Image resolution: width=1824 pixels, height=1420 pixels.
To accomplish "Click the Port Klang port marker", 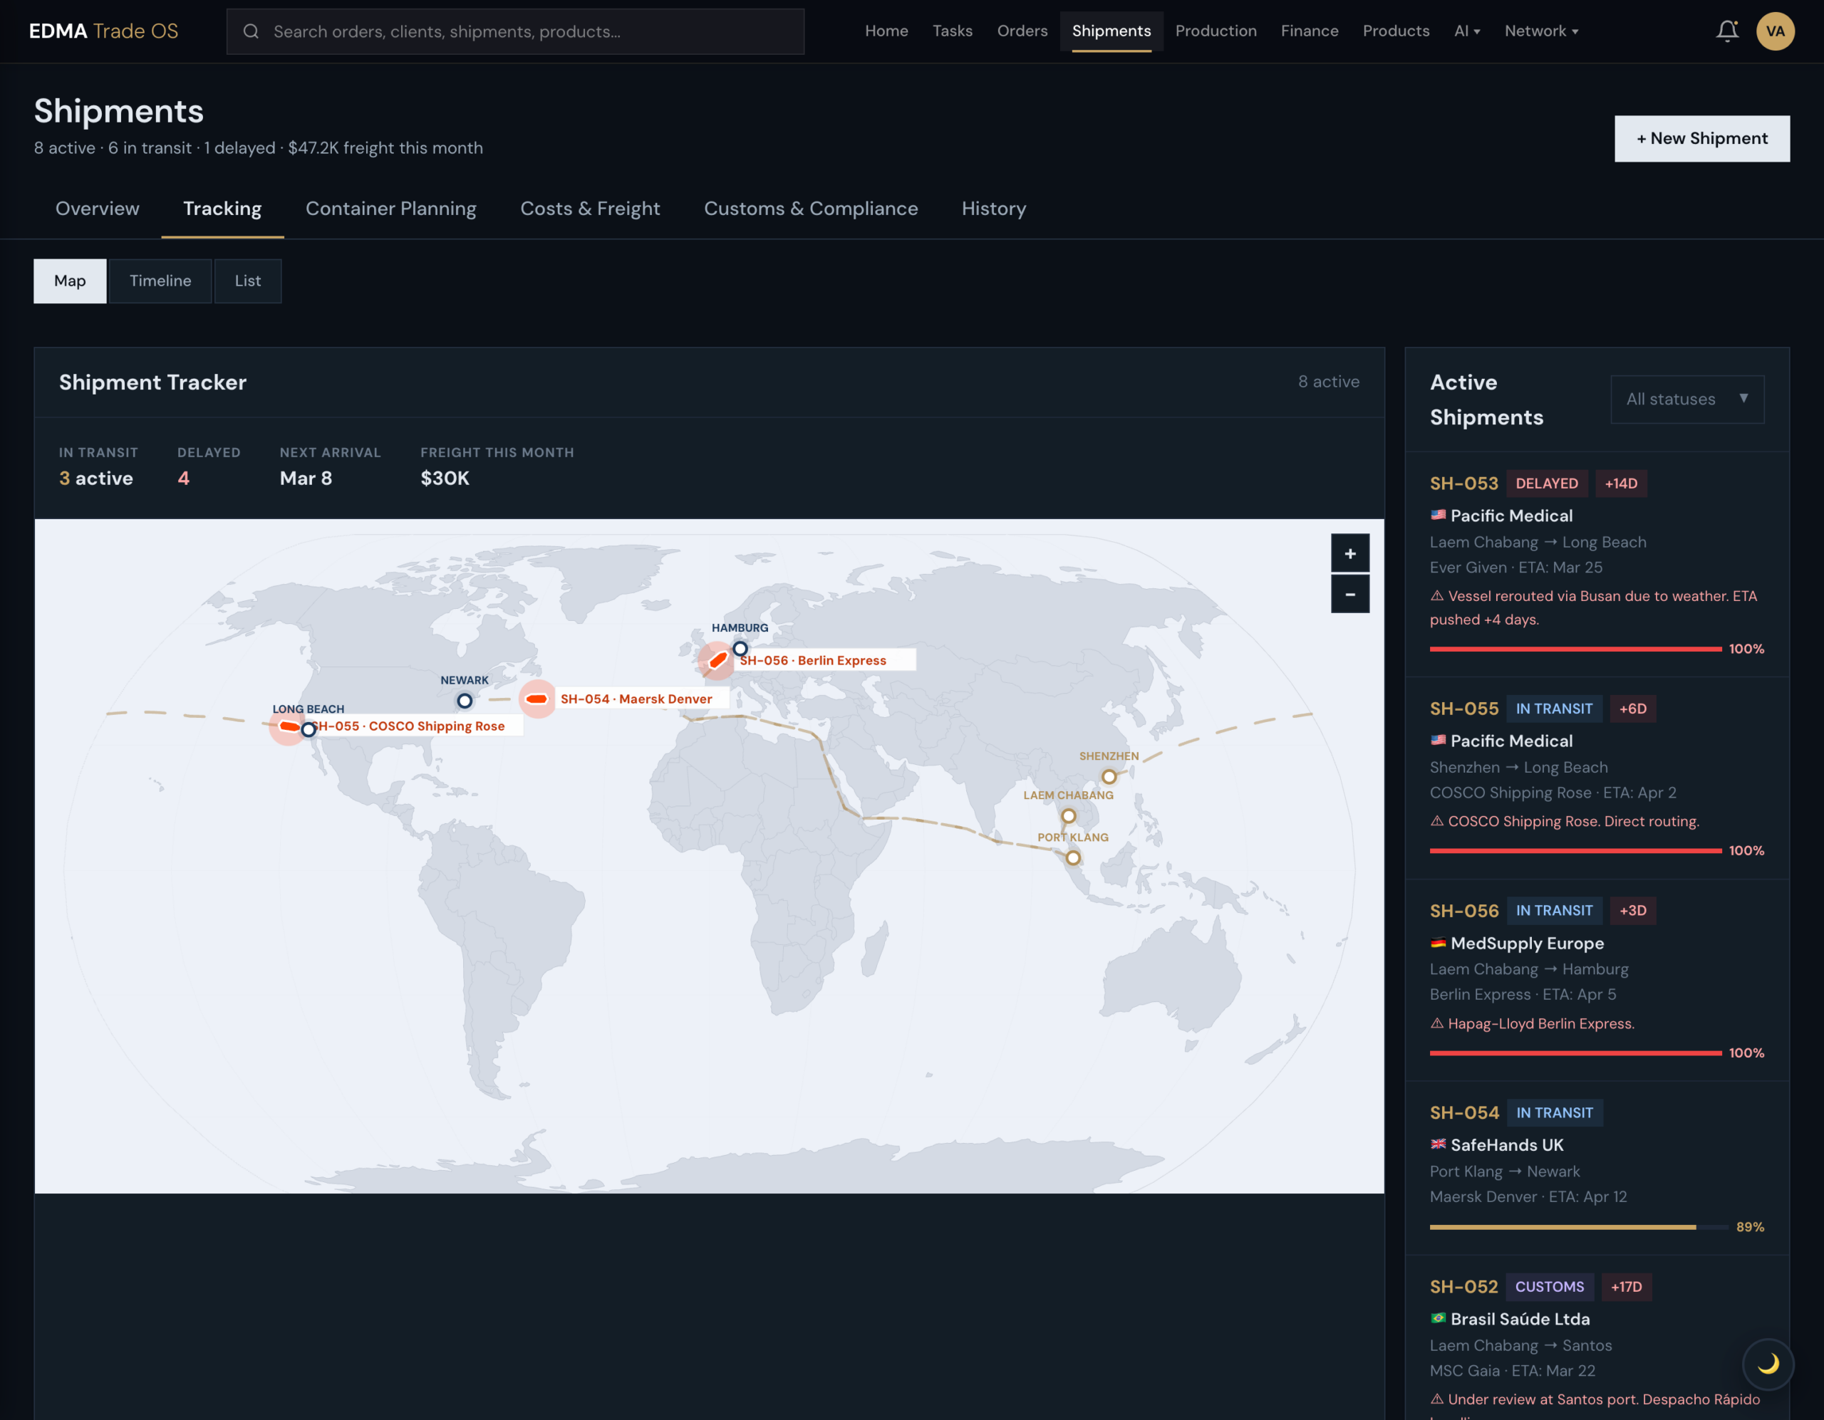I will tap(1073, 857).
